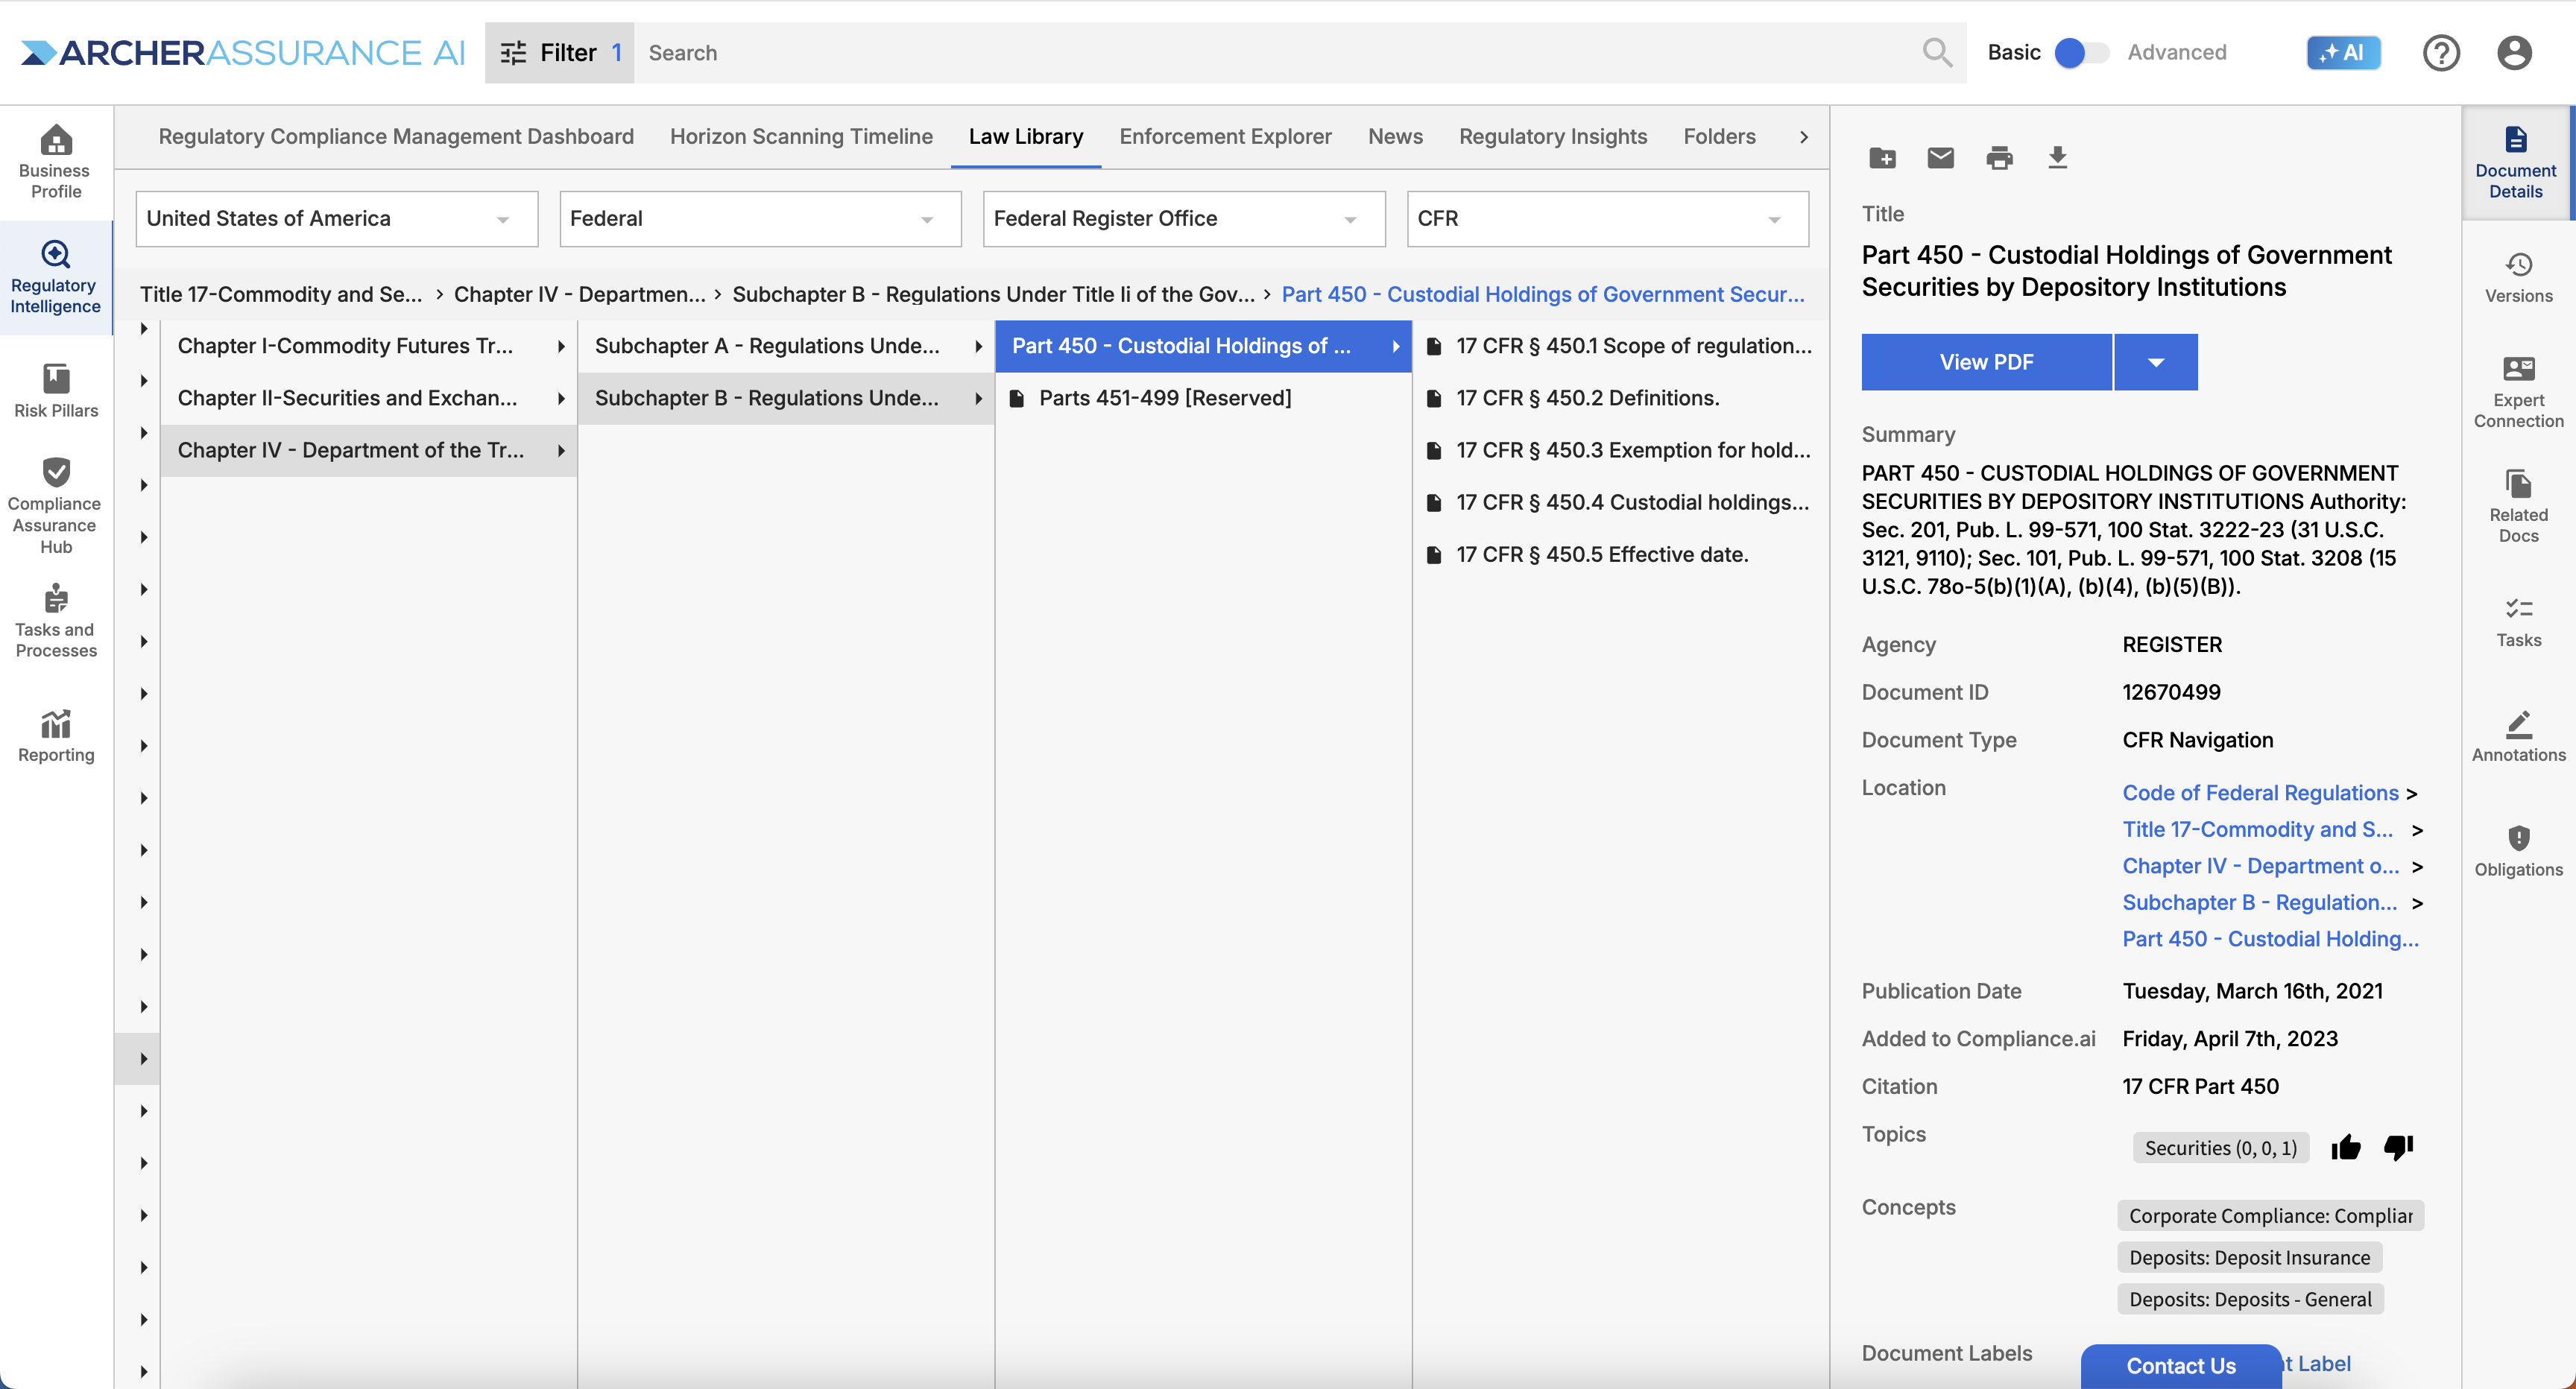Screen dimensions: 2576x1389
Task: Add document to folder icon
Action: [x=1882, y=158]
